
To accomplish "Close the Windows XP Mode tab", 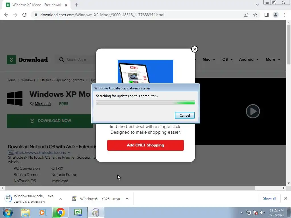I will click(66, 5).
